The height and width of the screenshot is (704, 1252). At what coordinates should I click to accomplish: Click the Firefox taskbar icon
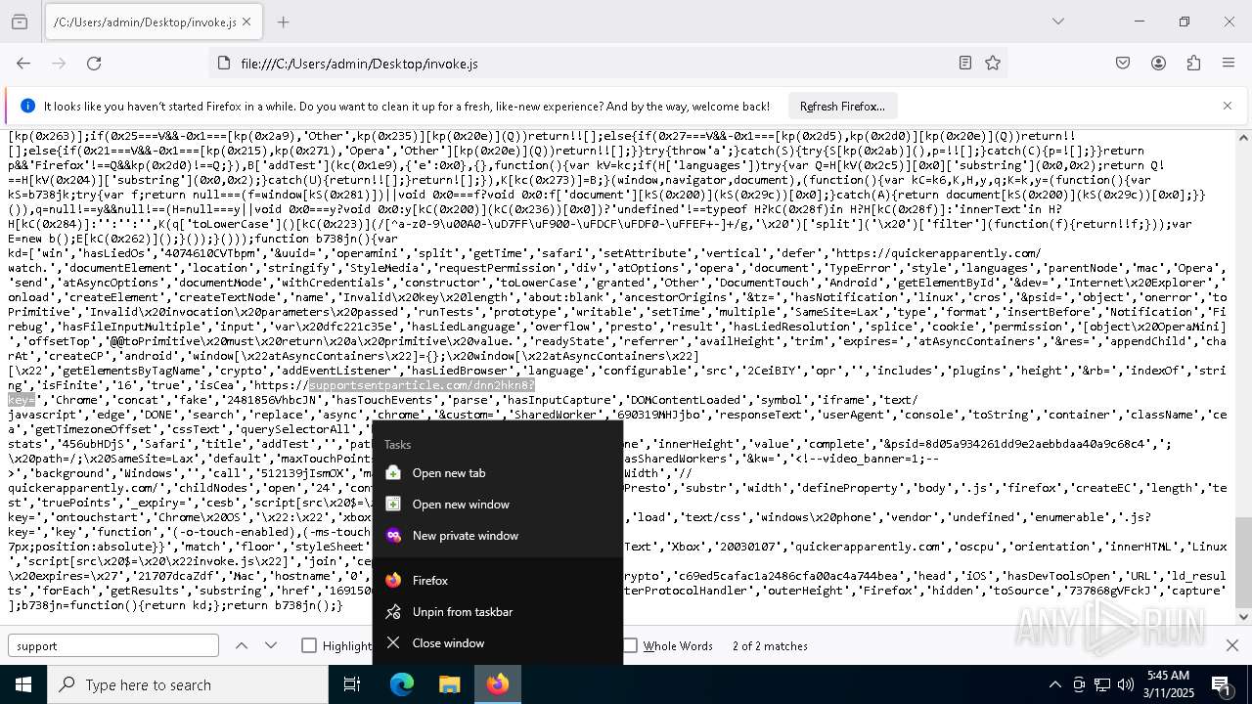click(498, 684)
